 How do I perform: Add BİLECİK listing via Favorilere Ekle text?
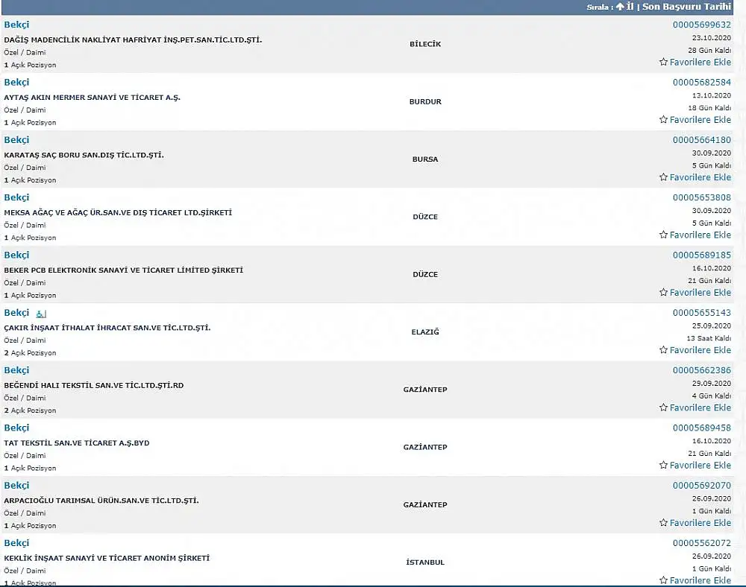(700, 63)
